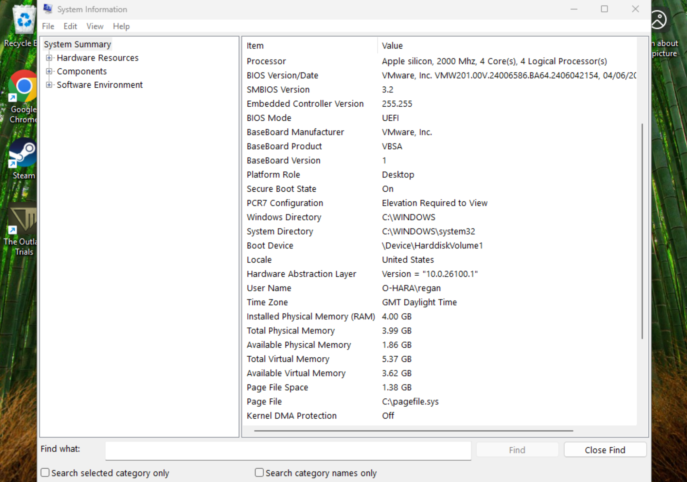
Task: Open the File menu
Action: coord(48,26)
